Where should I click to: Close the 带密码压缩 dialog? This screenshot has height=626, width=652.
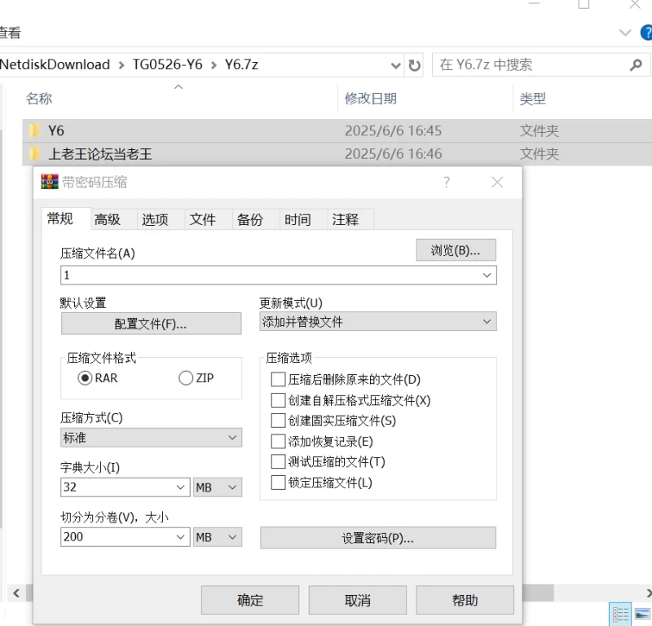[497, 183]
